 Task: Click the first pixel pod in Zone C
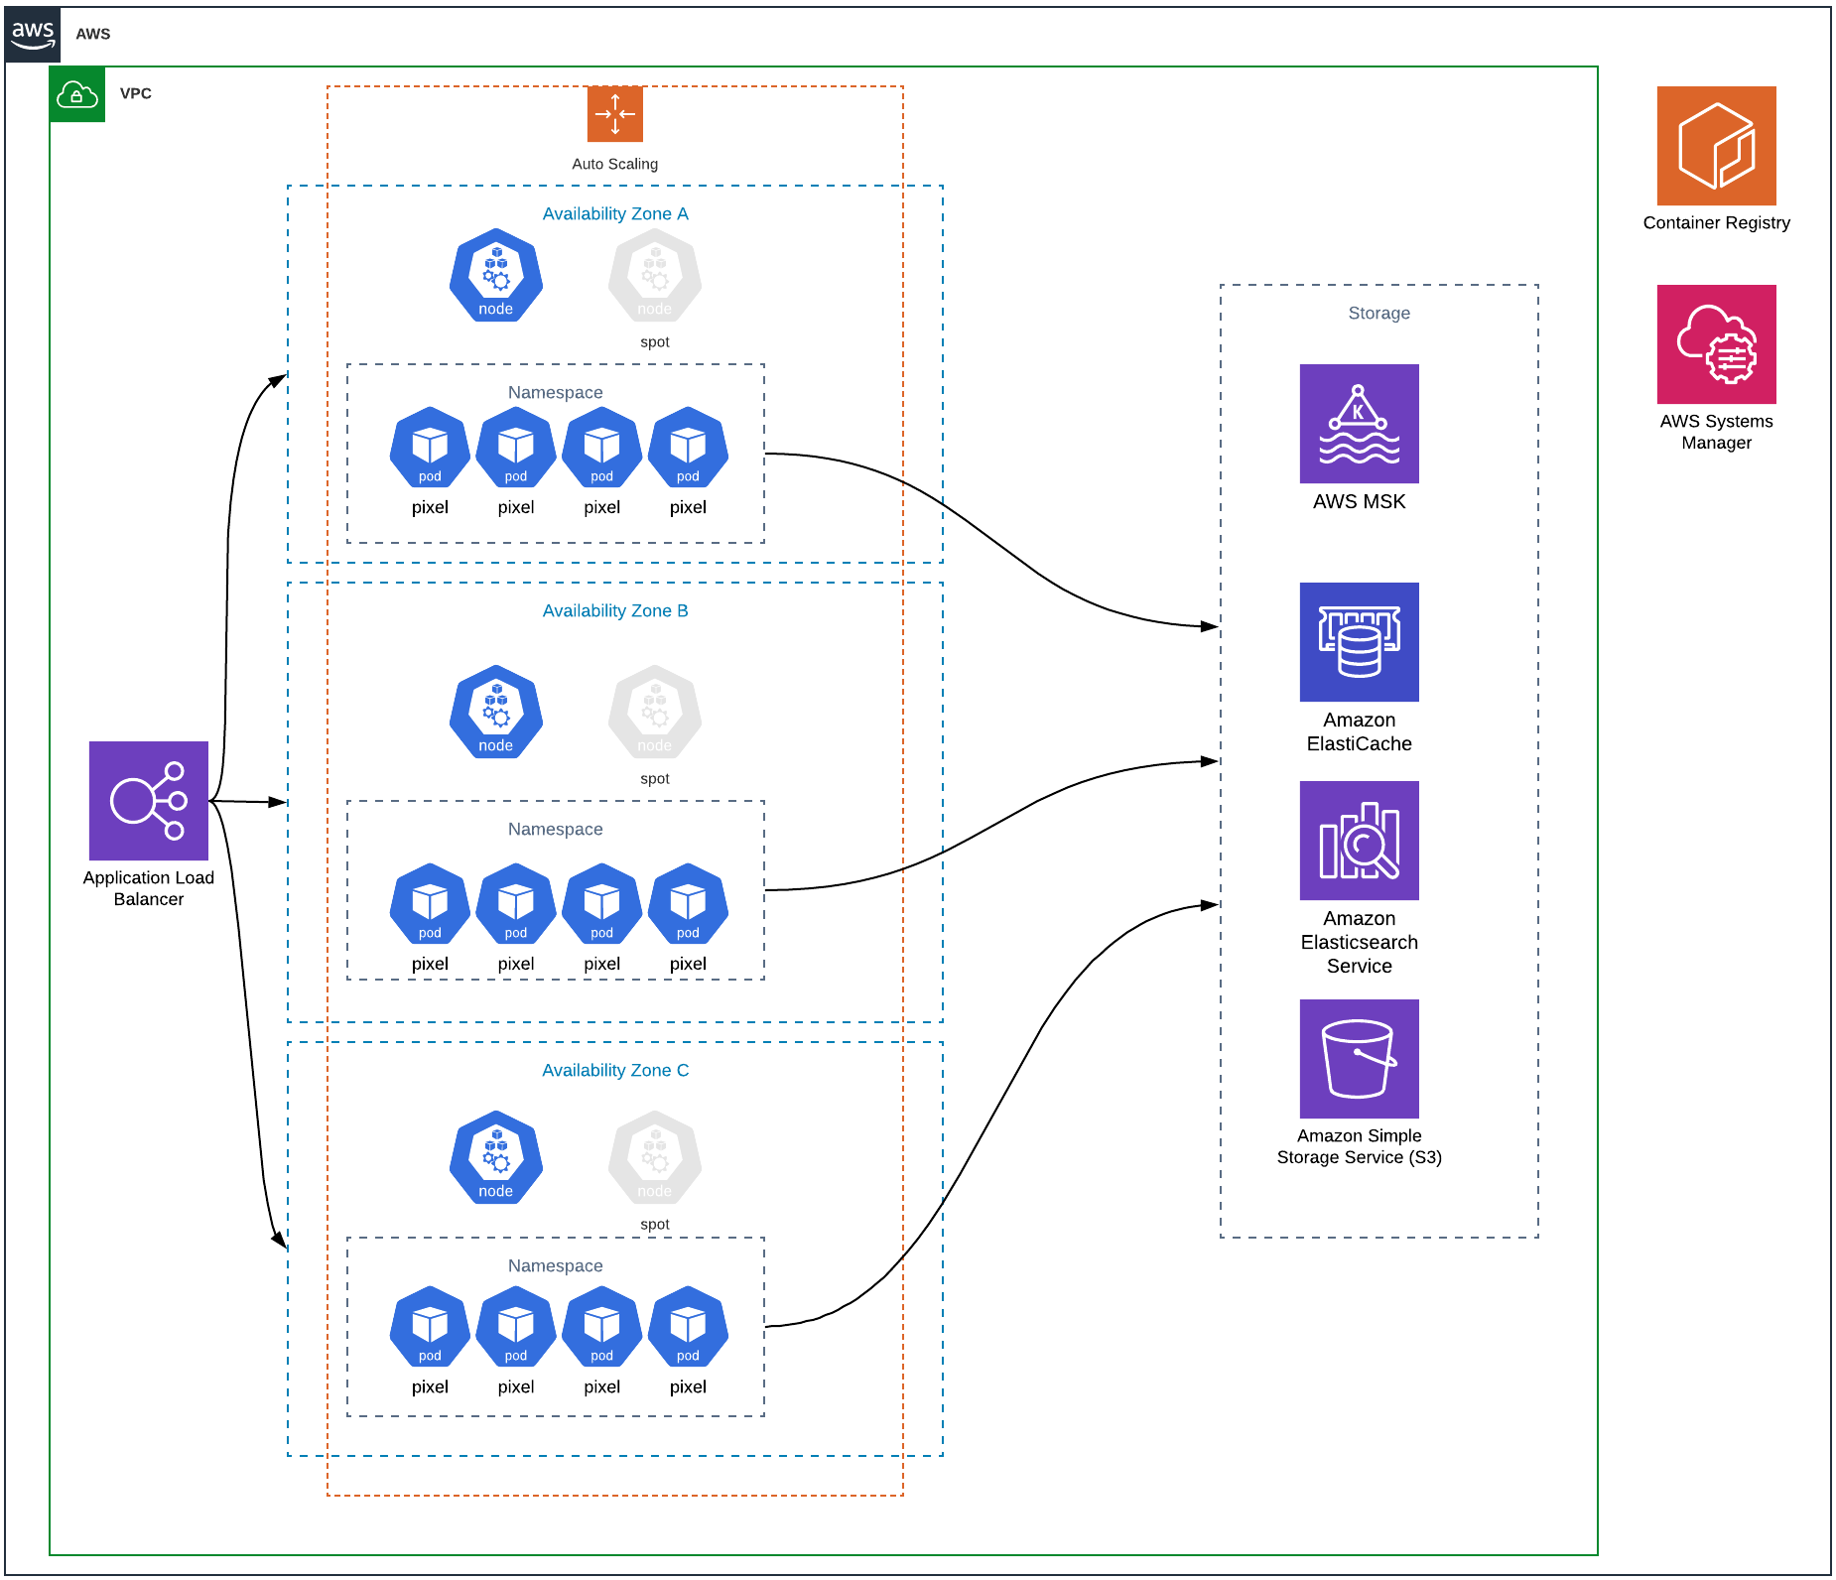tap(430, 1327)
